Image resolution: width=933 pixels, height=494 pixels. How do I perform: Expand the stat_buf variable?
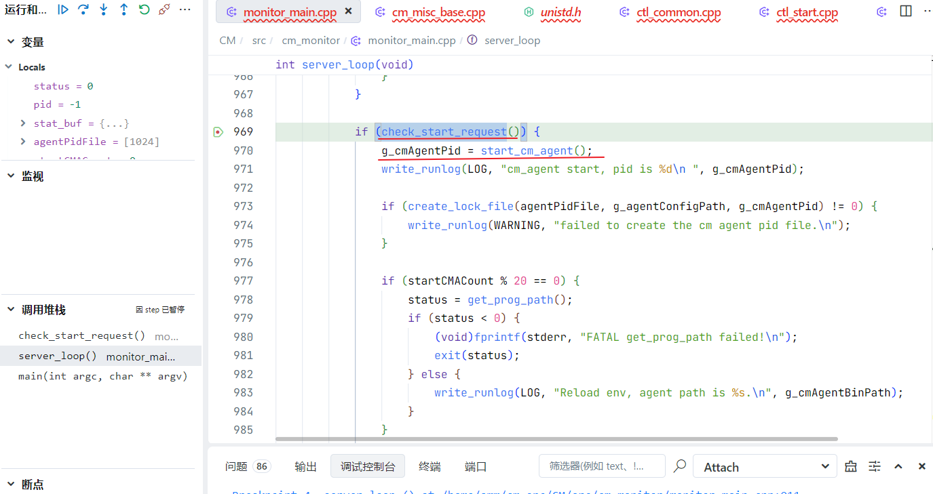pyautogui.click(x=23, y=123)
